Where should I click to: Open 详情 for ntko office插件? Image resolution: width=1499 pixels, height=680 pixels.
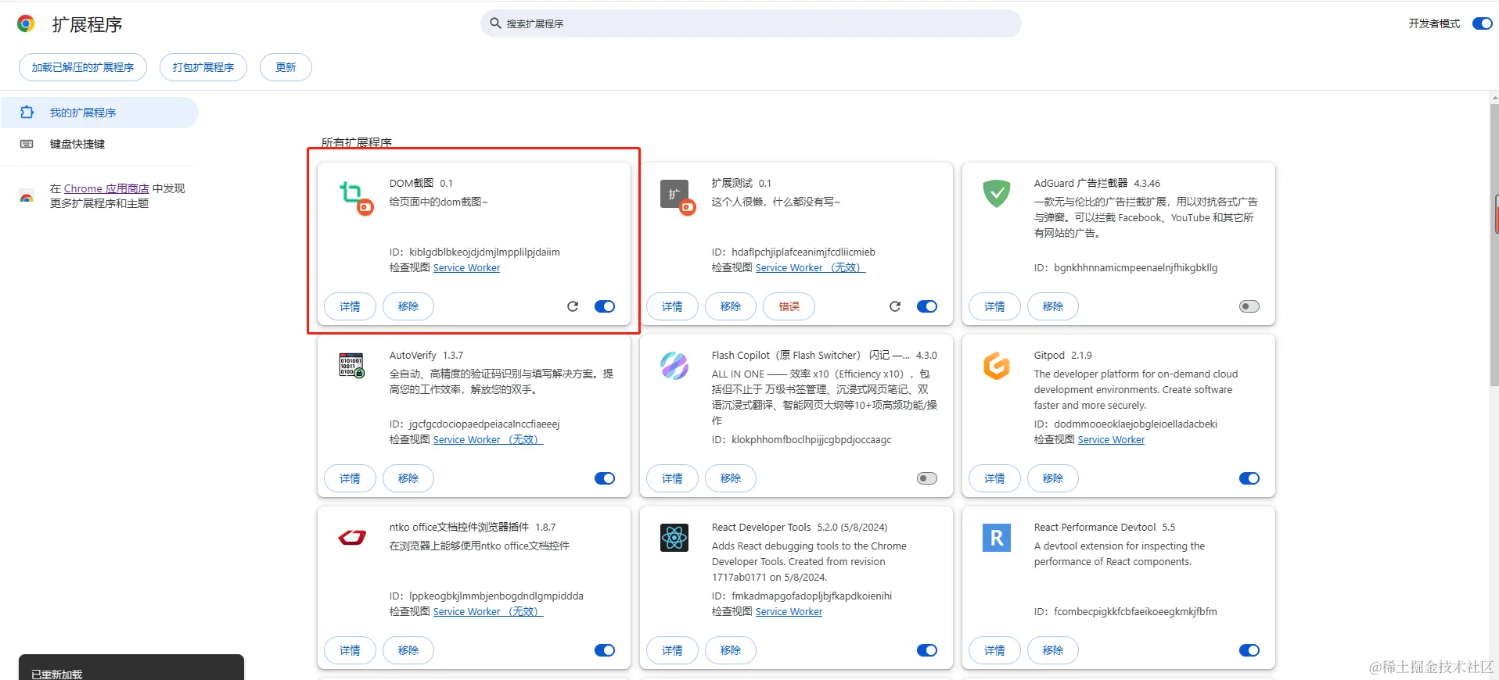coord(350,650)
